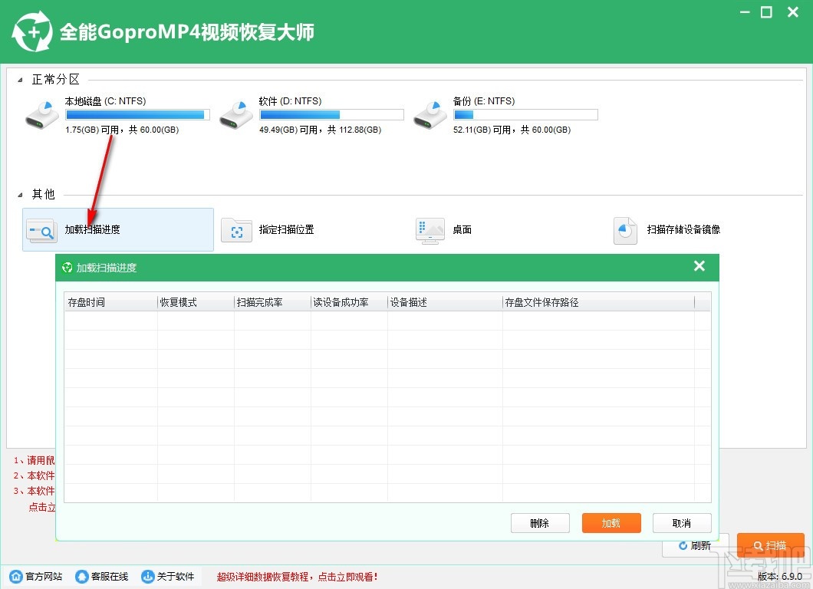Click the orange 加载 button
813x589 pixels.
[x=611, y=523]
